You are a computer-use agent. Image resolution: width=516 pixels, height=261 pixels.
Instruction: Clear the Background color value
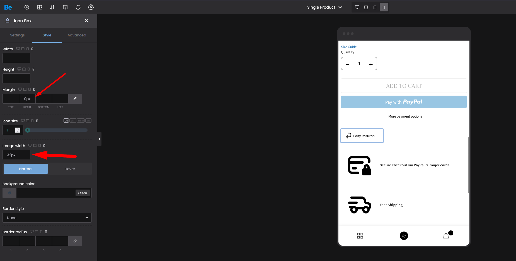coord(83,193)
